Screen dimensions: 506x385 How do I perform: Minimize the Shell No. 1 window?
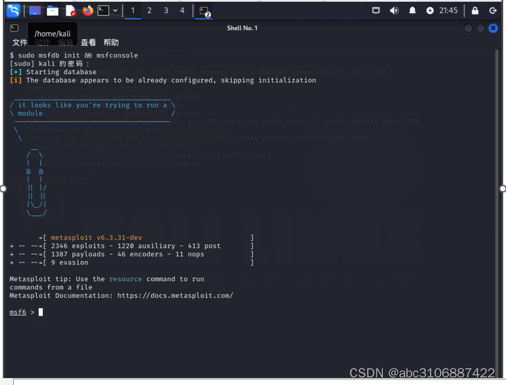(468, 28)
